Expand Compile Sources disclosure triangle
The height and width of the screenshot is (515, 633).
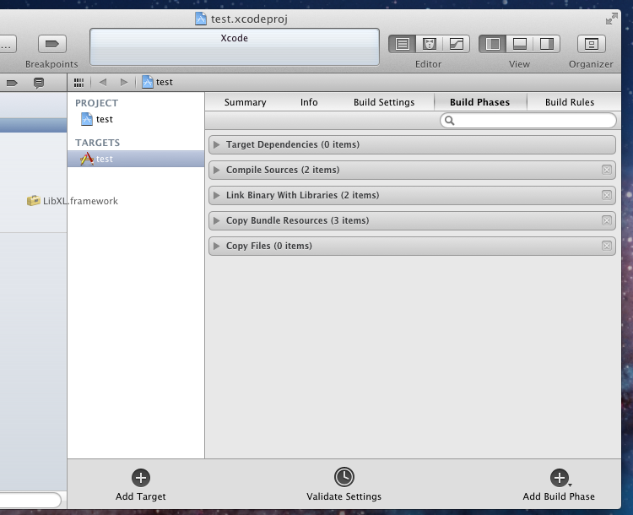pyautogui.click(x=217, y=170)
